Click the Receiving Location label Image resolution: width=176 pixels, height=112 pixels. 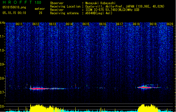click(x=65, y=6)
